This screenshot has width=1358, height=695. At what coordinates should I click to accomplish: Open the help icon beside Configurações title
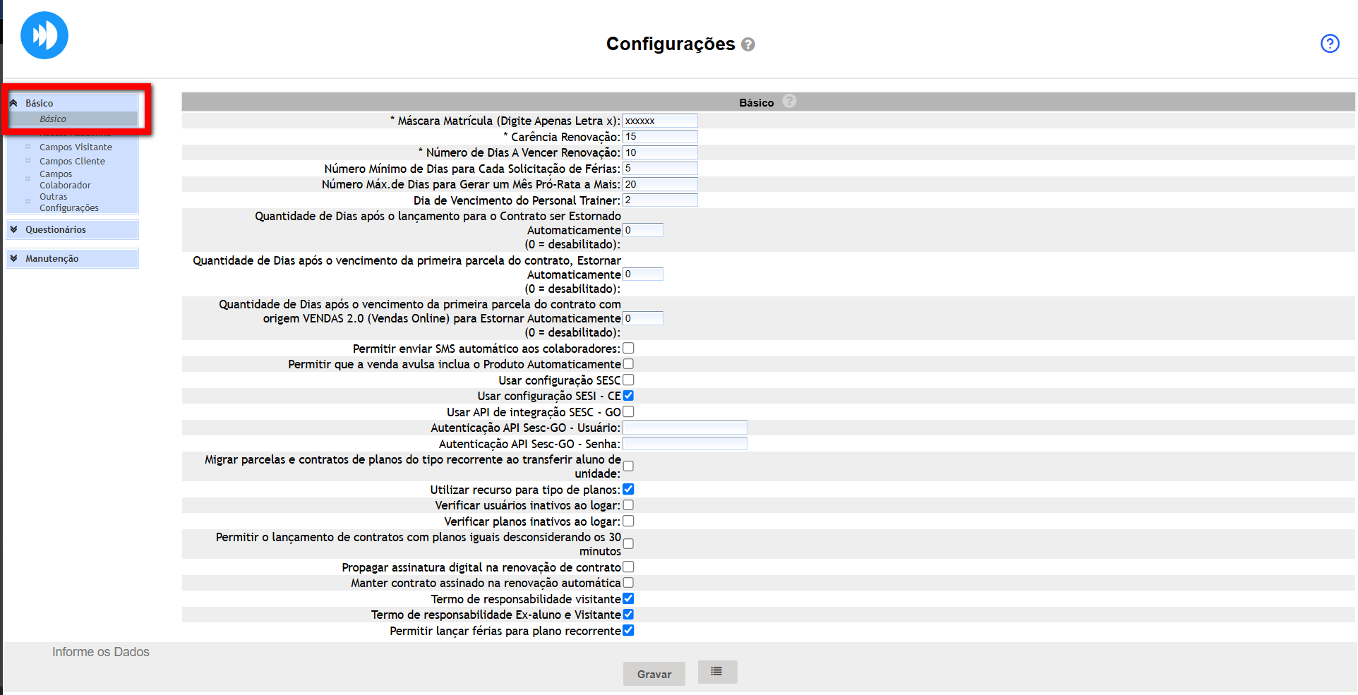pos(748,44)
